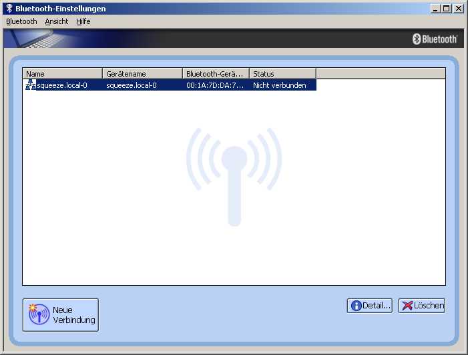Sort by the Status column header
Screen dimensions: 468x355
click(282, 73)
